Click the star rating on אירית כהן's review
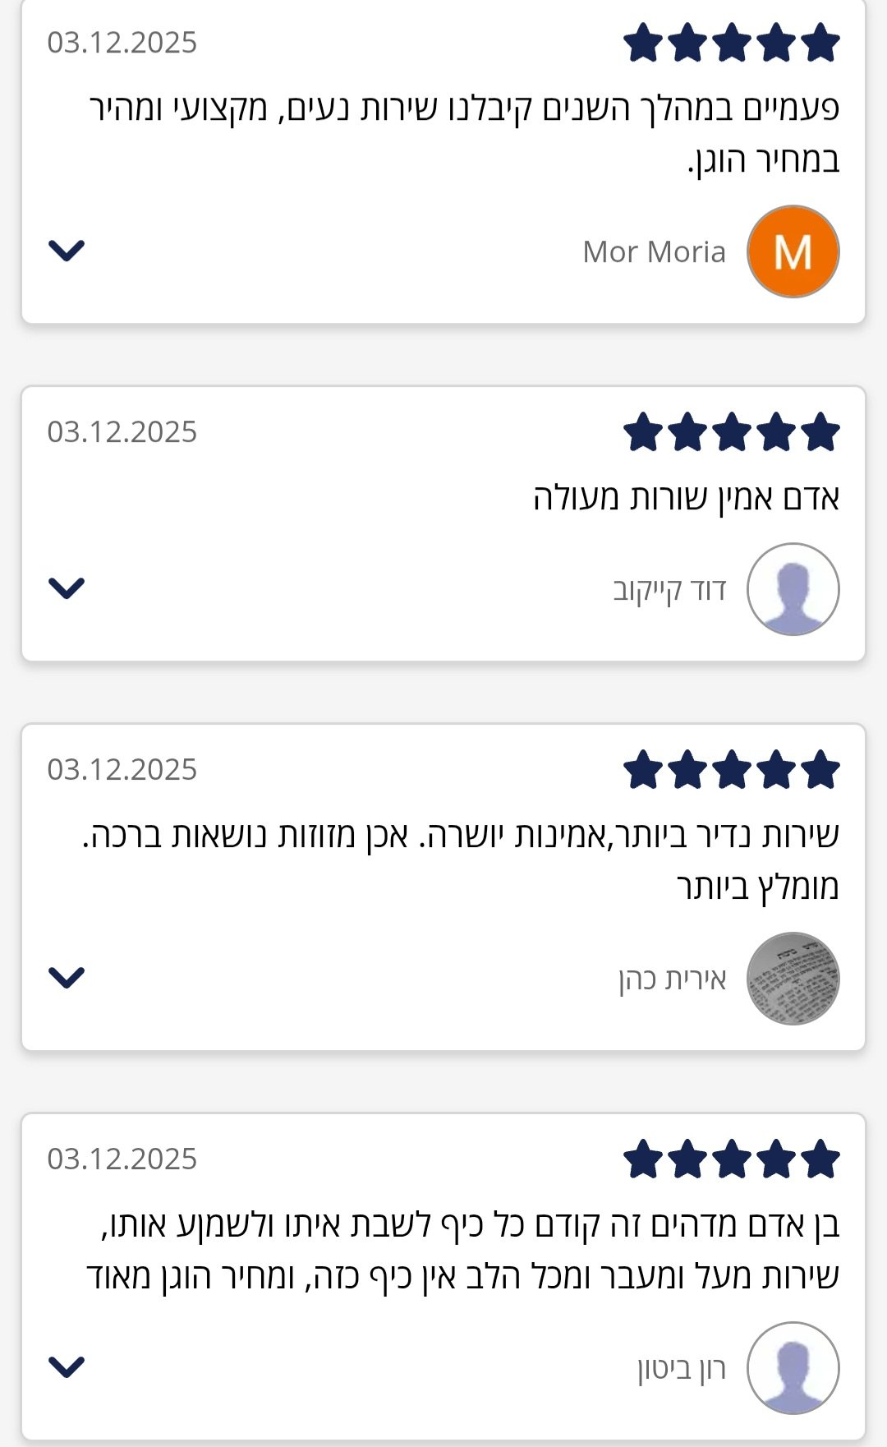887x1447 pixels. pos(731,771)
